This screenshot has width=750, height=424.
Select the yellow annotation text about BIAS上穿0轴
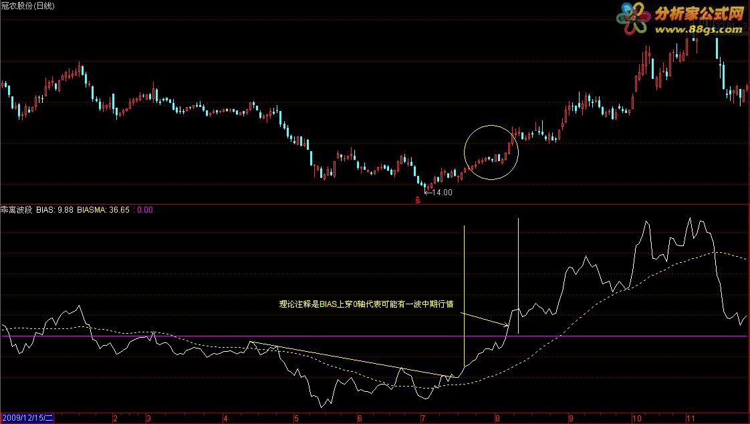coord(366,304)
